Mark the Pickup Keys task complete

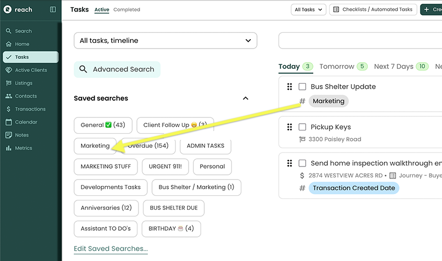point(302,127)
